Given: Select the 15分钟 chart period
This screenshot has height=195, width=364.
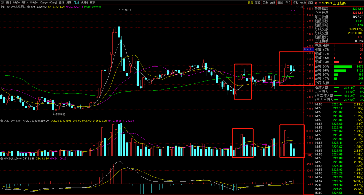Looking at the screenshot, I should point(34,3).
